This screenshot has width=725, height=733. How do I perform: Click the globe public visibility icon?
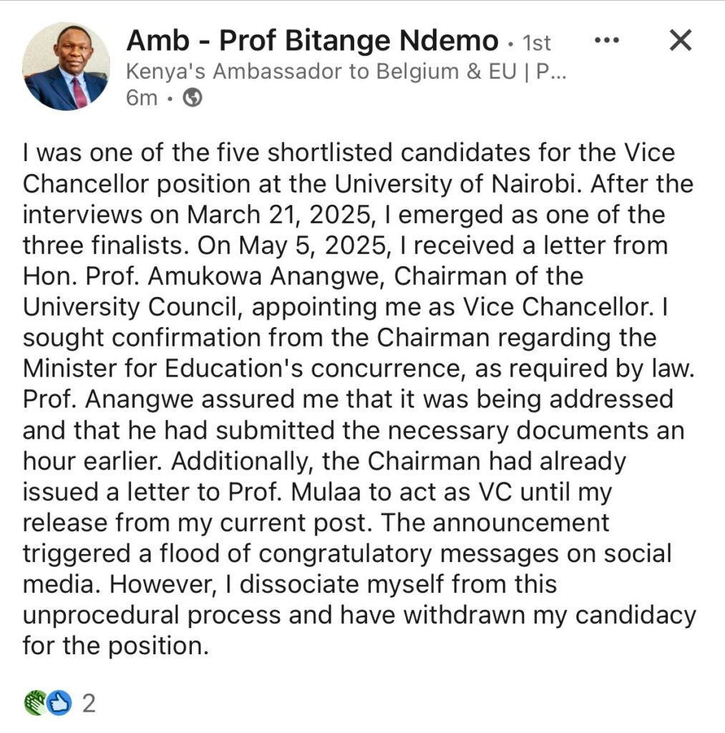coord(192,98)
